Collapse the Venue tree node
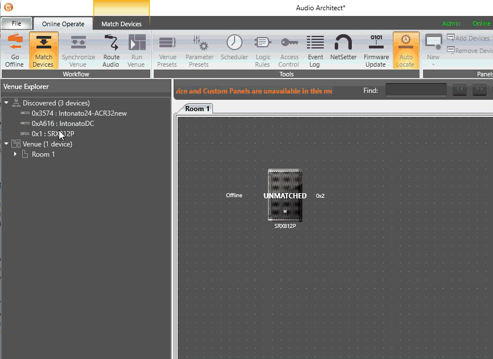 click(6, 144)
